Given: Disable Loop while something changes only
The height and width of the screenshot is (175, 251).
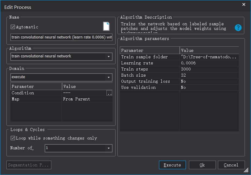Looking at the screenshot, I should pos(13,138).
